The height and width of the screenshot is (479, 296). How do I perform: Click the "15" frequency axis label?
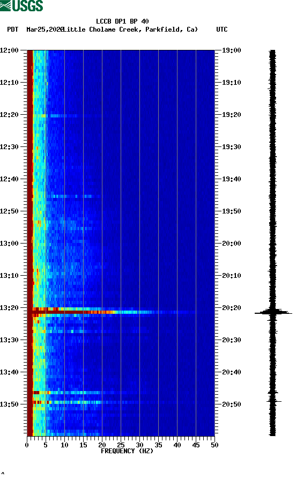tap(83, 445)
